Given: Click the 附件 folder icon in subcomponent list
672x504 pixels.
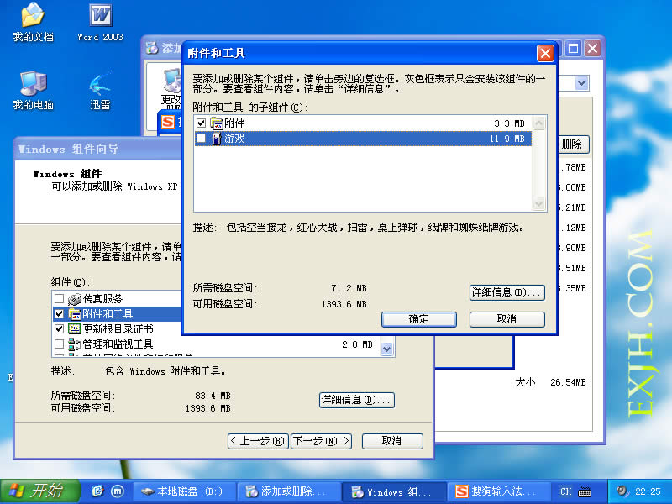Looking at the screenshot, I should tap(217, 123).
